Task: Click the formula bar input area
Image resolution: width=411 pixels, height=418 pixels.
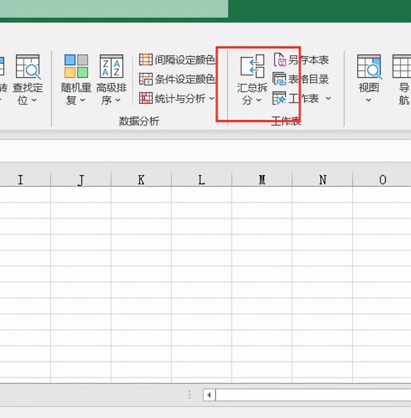Action: click(x=205, y=151)
